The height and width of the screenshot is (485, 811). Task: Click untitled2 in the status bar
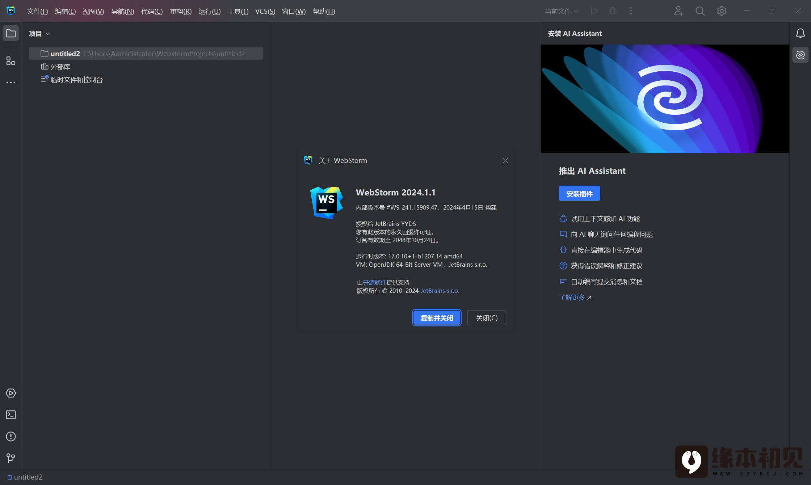click(25, 477)
